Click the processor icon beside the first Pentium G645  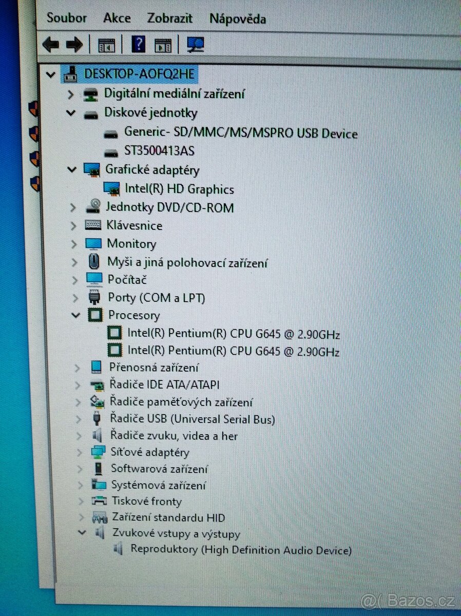click(x=114, y=333)
